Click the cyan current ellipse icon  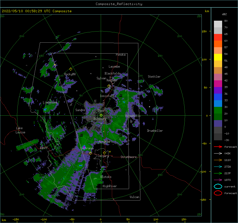[218, 186]
